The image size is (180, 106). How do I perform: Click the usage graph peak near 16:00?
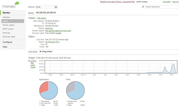174,64
